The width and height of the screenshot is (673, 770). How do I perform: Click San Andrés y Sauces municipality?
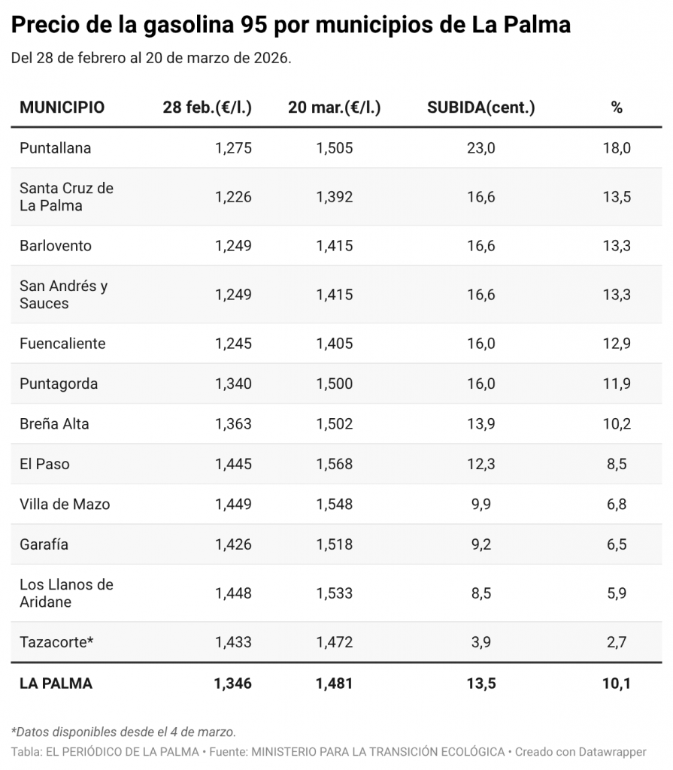[x=63, y=295]
